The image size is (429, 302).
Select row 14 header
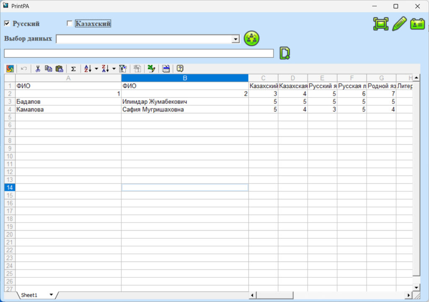click(x=10, y=187)
